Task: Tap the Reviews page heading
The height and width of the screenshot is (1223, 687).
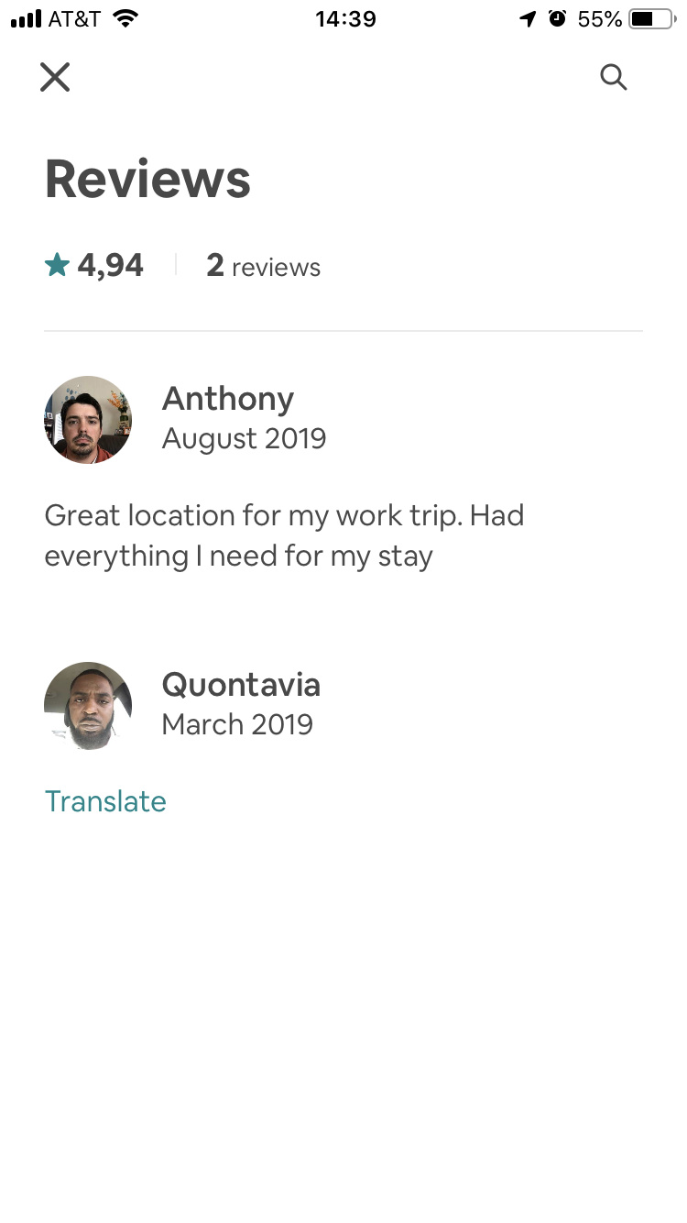Action: coord(147,179)
